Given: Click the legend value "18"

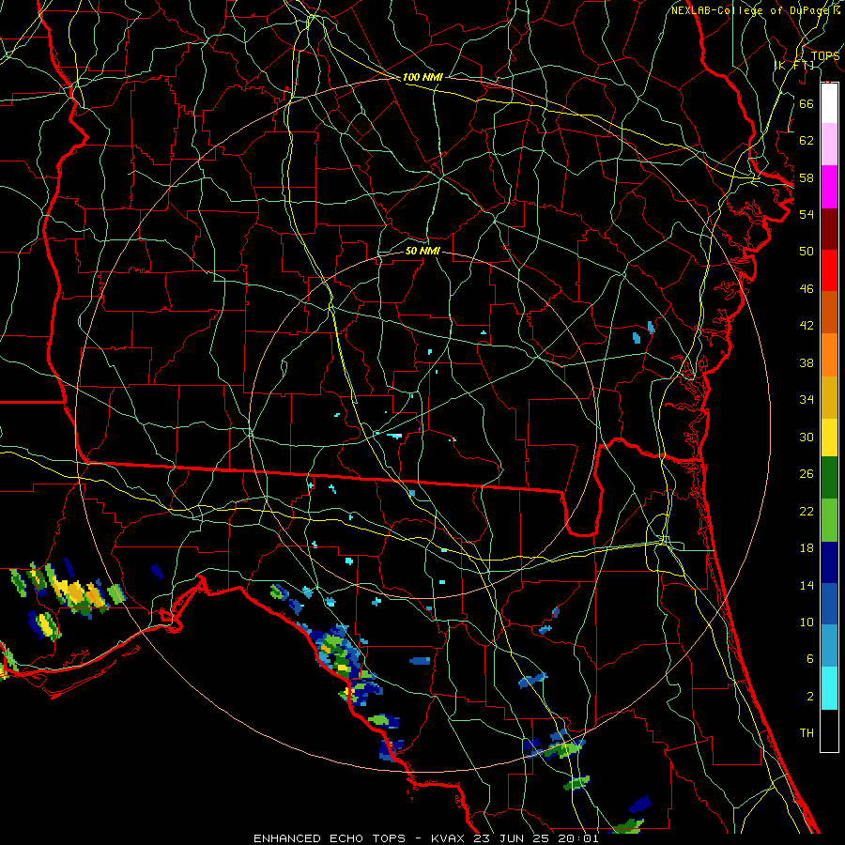Looking at the screenshot, I should click(807, 548).
